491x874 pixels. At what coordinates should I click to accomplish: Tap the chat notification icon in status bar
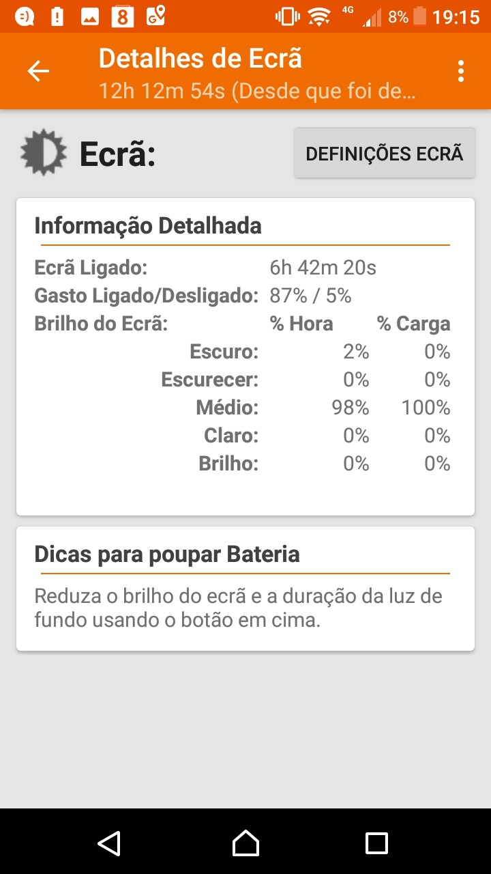25,16
